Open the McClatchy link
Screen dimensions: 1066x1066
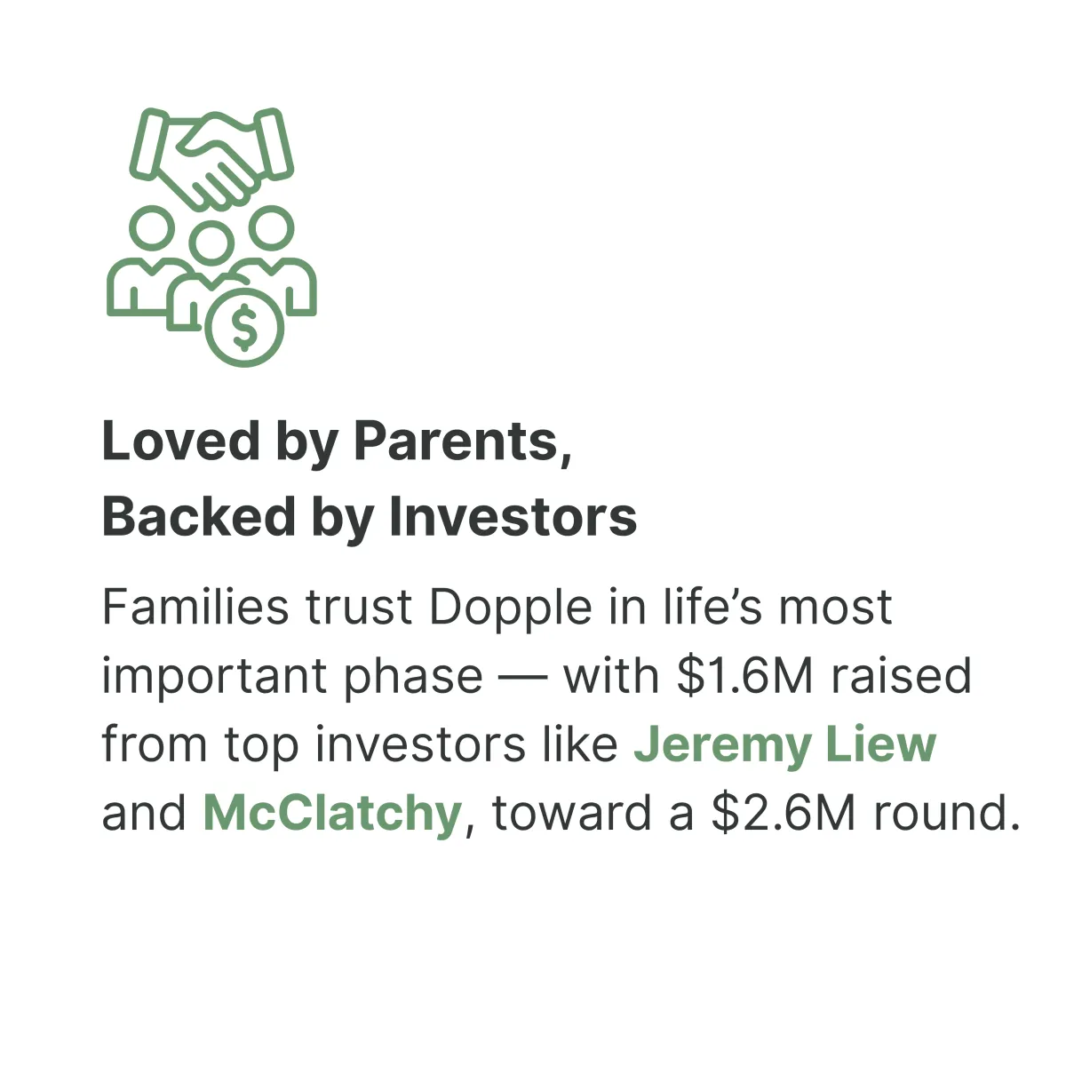click(332, 813)
